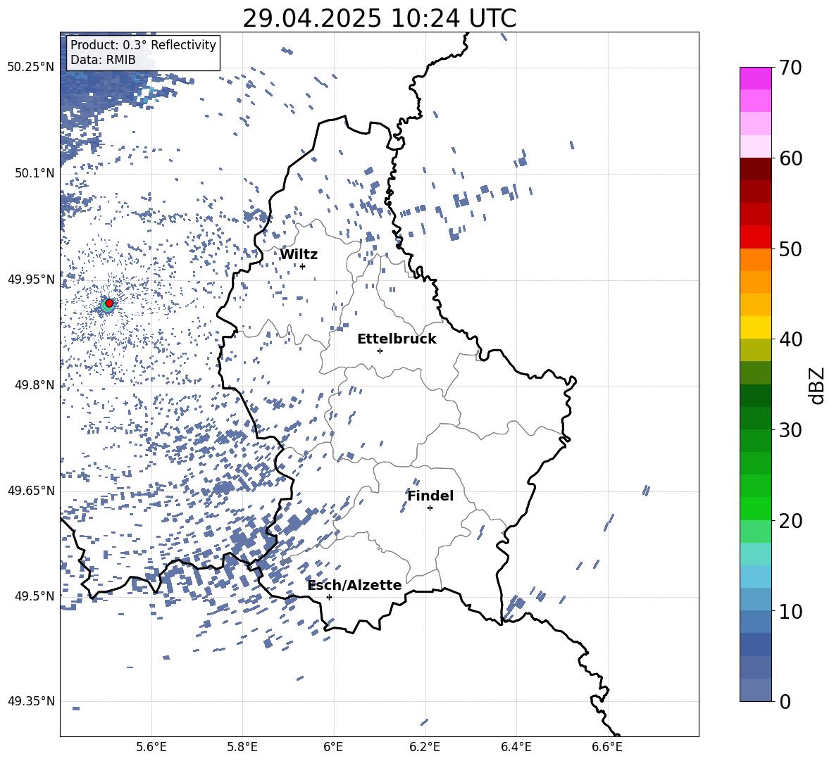Click the Product: 0.3° Reflectivity text
834x761 pixels.
143,45
